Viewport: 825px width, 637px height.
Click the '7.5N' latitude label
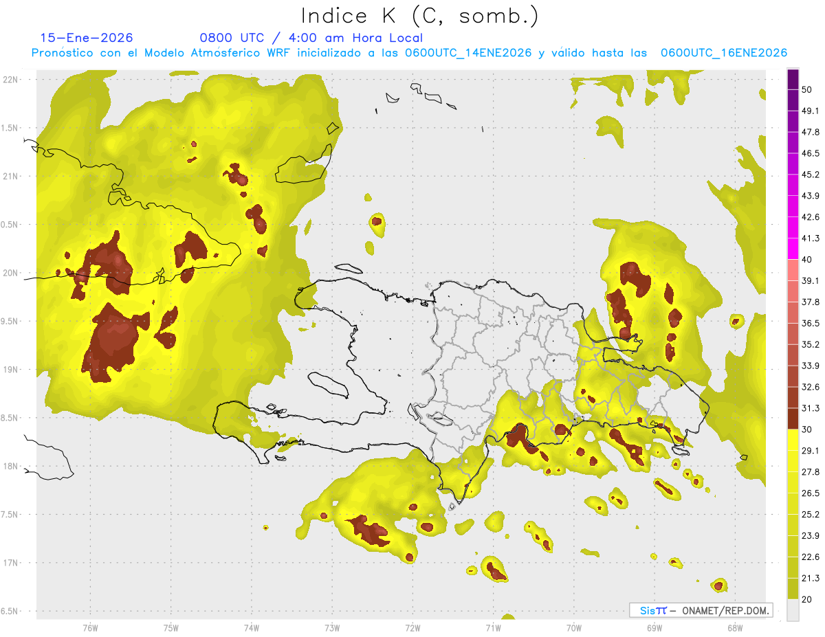(9, 514)
